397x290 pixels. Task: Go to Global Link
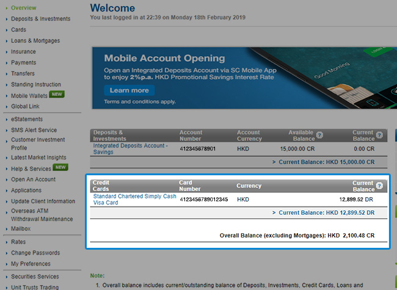(25, 106)
